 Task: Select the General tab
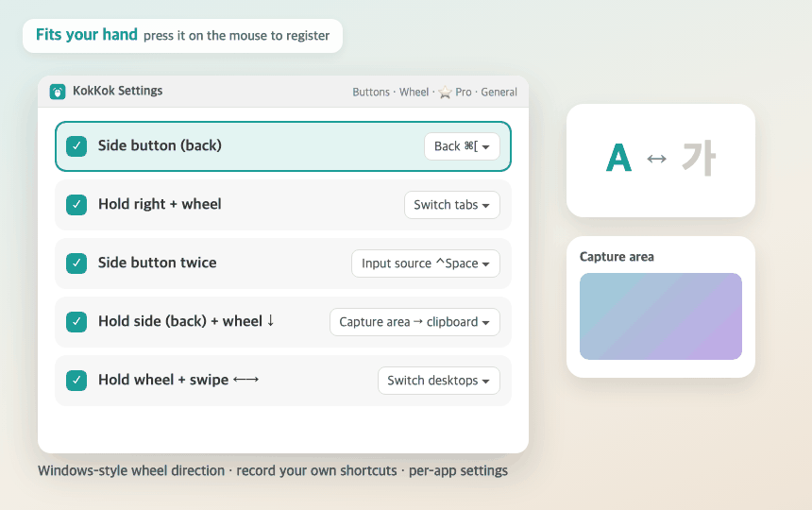(499, 93)
